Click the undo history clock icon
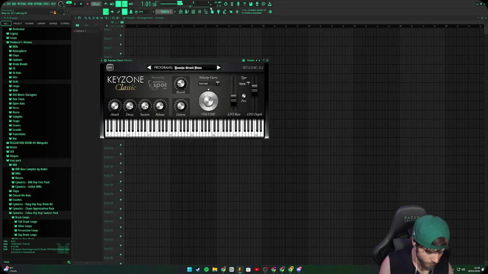The height and width of the screenshot is (274, 488). pos(225,4)
